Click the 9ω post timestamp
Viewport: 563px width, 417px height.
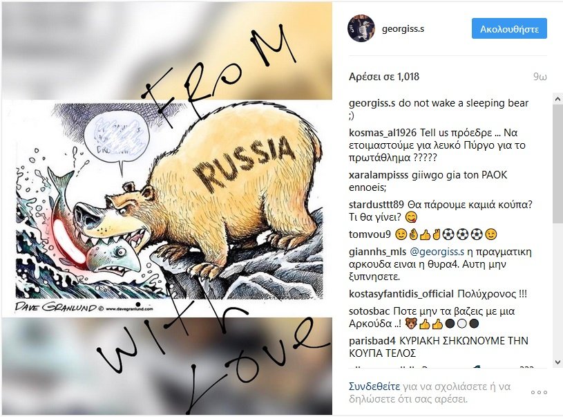(x=540, y=77)
